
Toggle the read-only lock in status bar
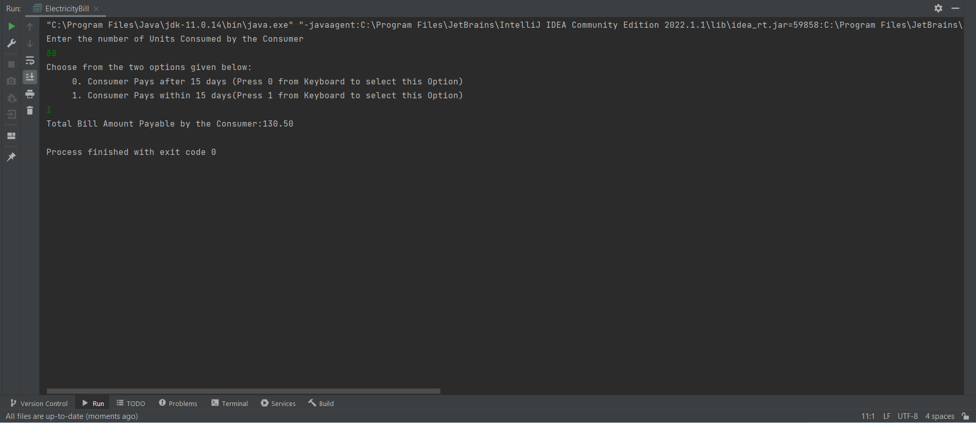(x=966, y=416)
